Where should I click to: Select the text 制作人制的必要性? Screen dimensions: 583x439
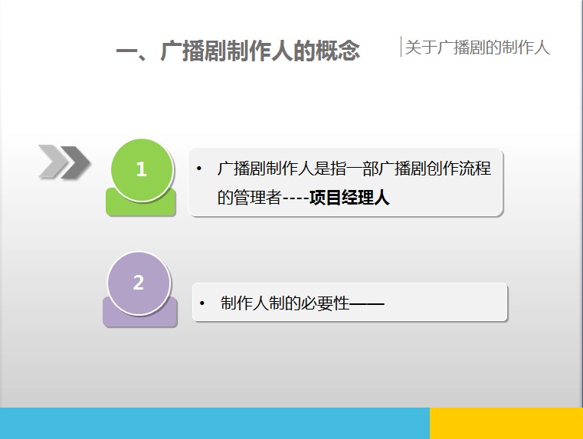[x=284, y=303]
